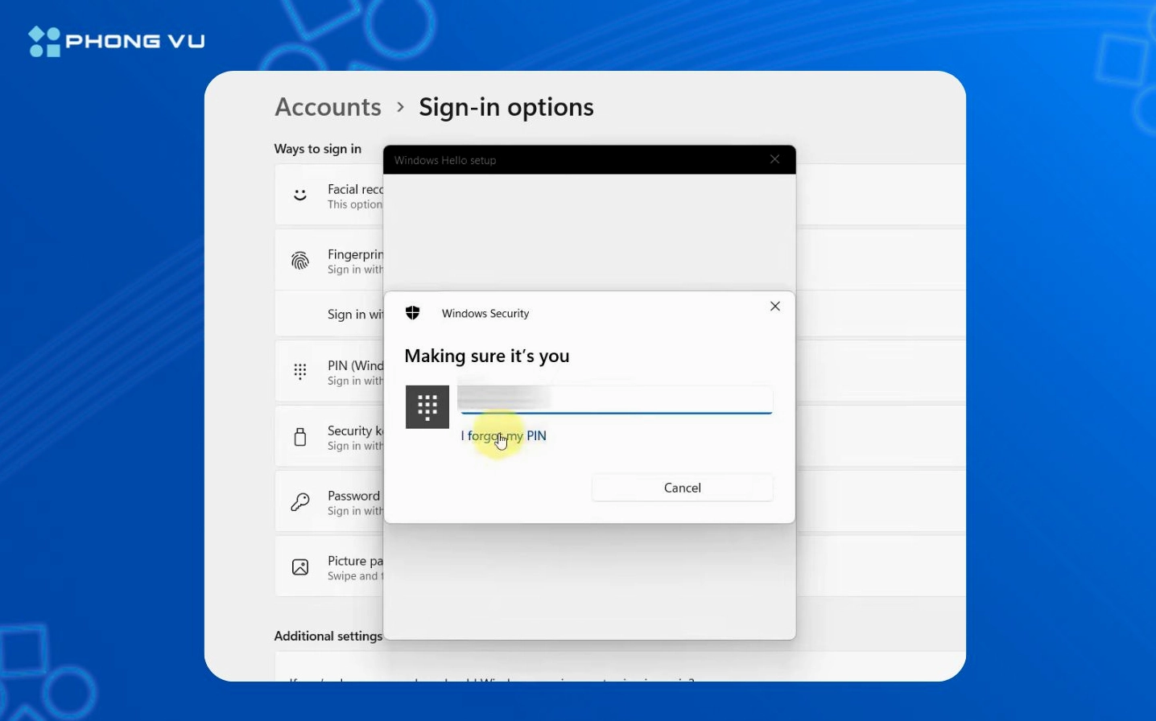Click the PIN keypad icon in sign-in list
This screenshot has height=721, width=1156.
click(300, 372)
